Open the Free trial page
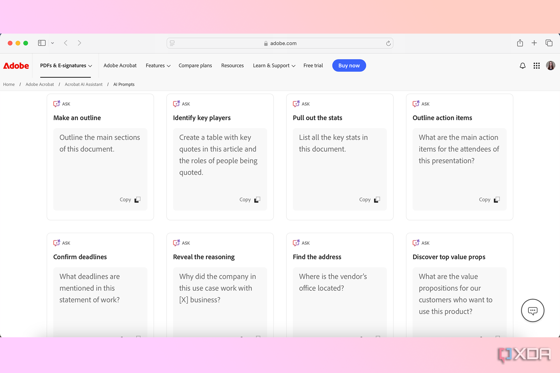 [313, 66]
